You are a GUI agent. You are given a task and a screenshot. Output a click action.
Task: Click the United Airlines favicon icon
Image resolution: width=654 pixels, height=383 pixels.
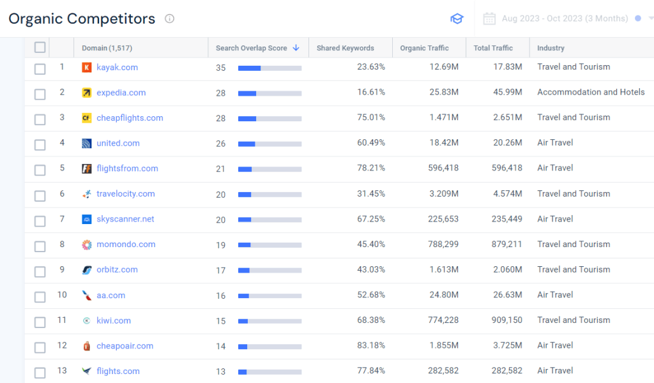pos(87,143)
